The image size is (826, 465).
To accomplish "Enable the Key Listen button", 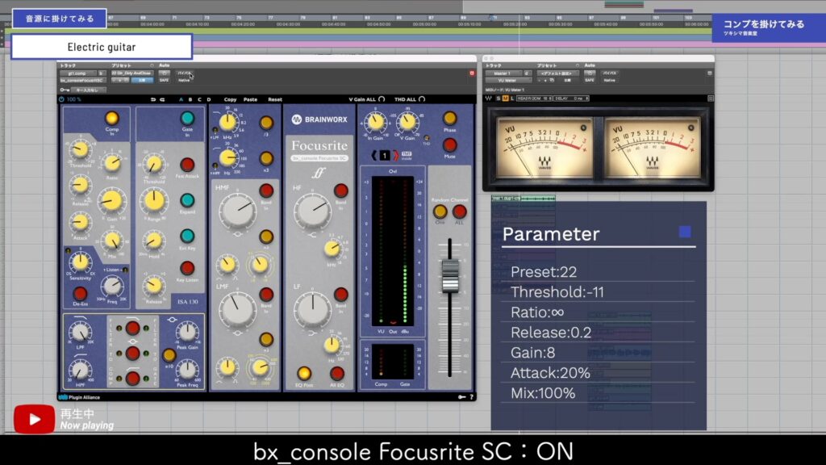I will click(x=187, y=268).
